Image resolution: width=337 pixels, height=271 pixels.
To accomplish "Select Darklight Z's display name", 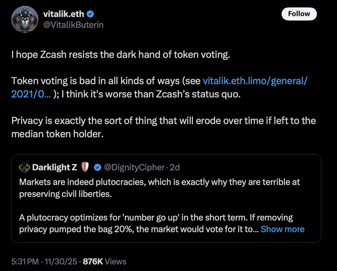I will pos(54,168).
